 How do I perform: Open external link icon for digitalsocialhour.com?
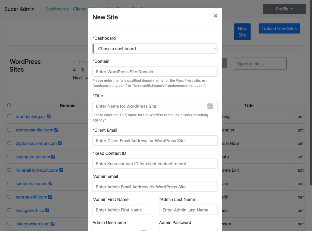[x=60, y=143]
